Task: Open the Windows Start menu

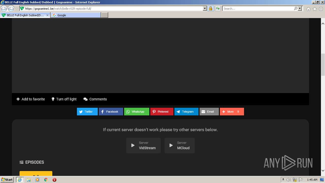Action: (x=7, y=179)
